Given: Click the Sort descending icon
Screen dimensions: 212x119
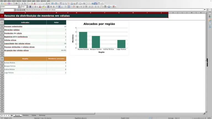Looking at the screenshot, I should click(66, 4).
